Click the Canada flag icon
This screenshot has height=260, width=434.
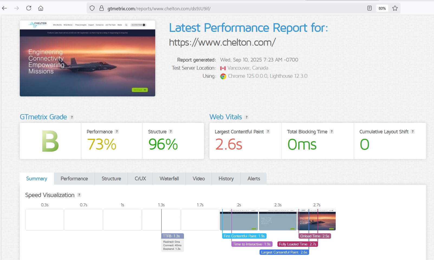pyautogui.click(x=223, y=68)
